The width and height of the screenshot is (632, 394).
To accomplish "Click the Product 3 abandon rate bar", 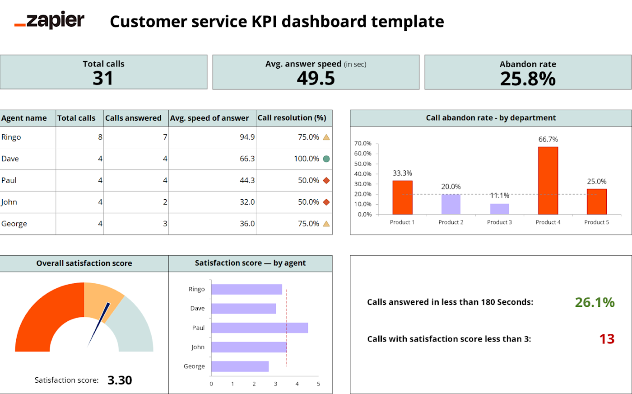I will (x=500, y=209).
